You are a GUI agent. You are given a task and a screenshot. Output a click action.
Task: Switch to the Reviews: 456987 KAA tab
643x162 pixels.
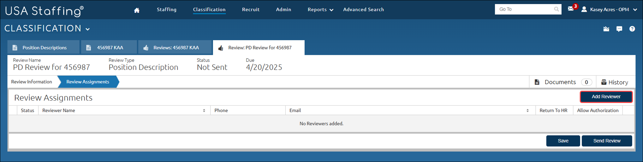[x=175, y=47]
